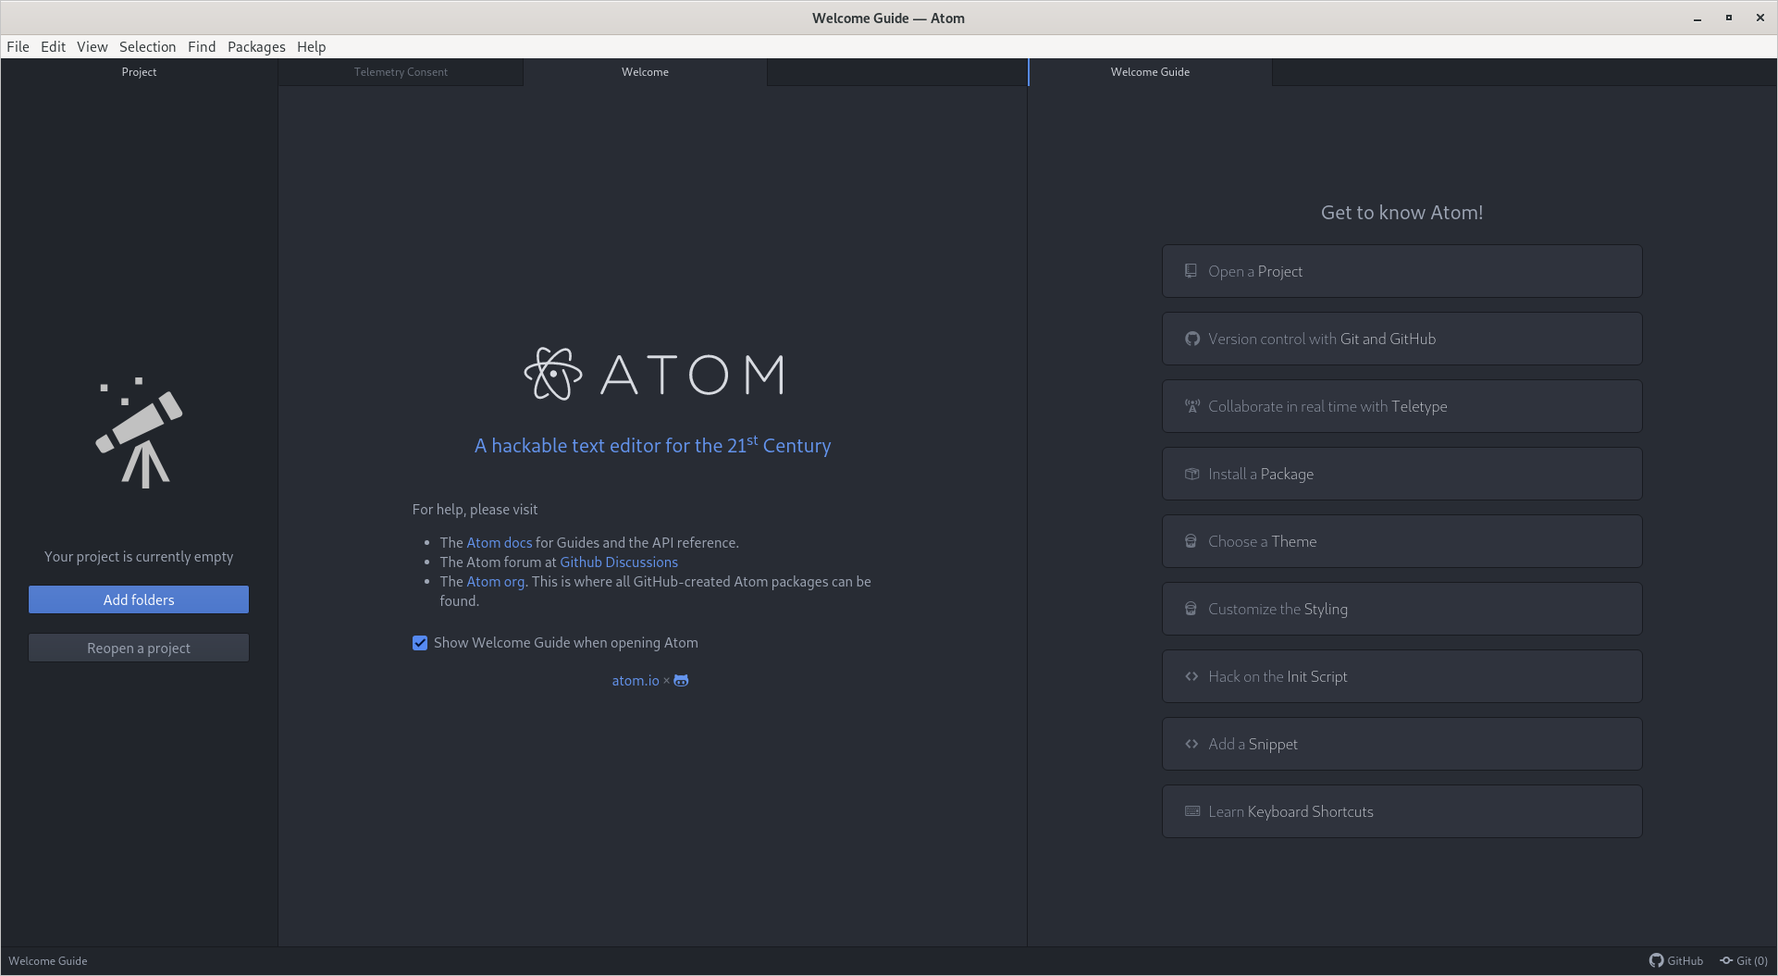Image resolution: width=1778 pixels, height=976 pixels.
Task: Click the keyboard icon beside Learn Keyboard Shortcuts
Action: 1192,811
